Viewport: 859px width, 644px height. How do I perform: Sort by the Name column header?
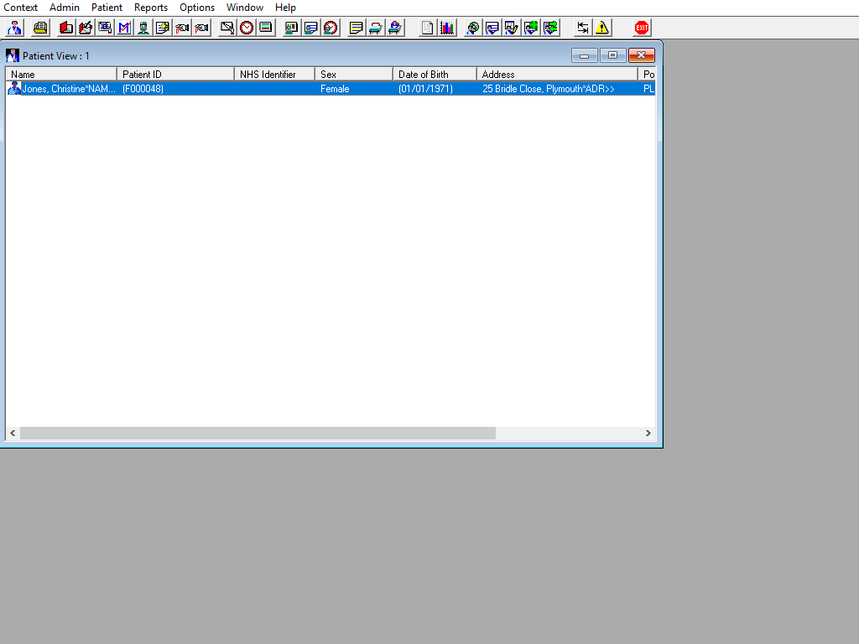click(61, 75)
